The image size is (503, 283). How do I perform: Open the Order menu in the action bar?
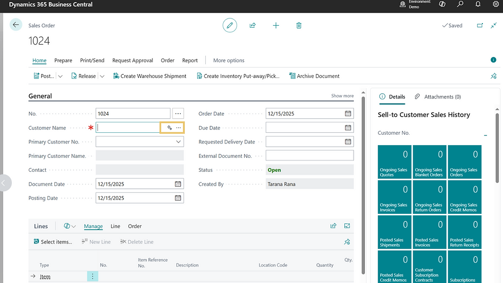tap(167, 60)
